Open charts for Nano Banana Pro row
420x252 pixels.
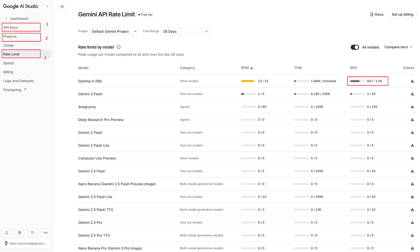coord(412,248)
